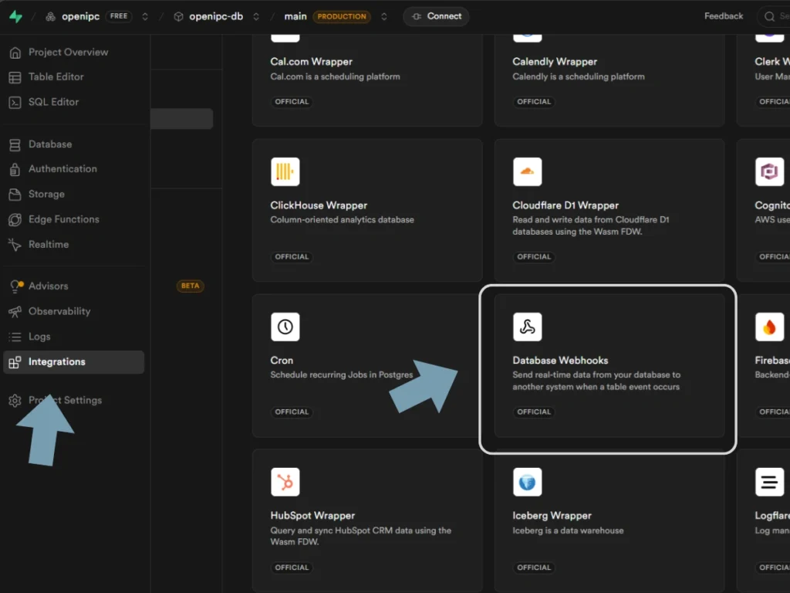Click the main branch name
Viewport: 790px width, 593px height.
(295, 17)
